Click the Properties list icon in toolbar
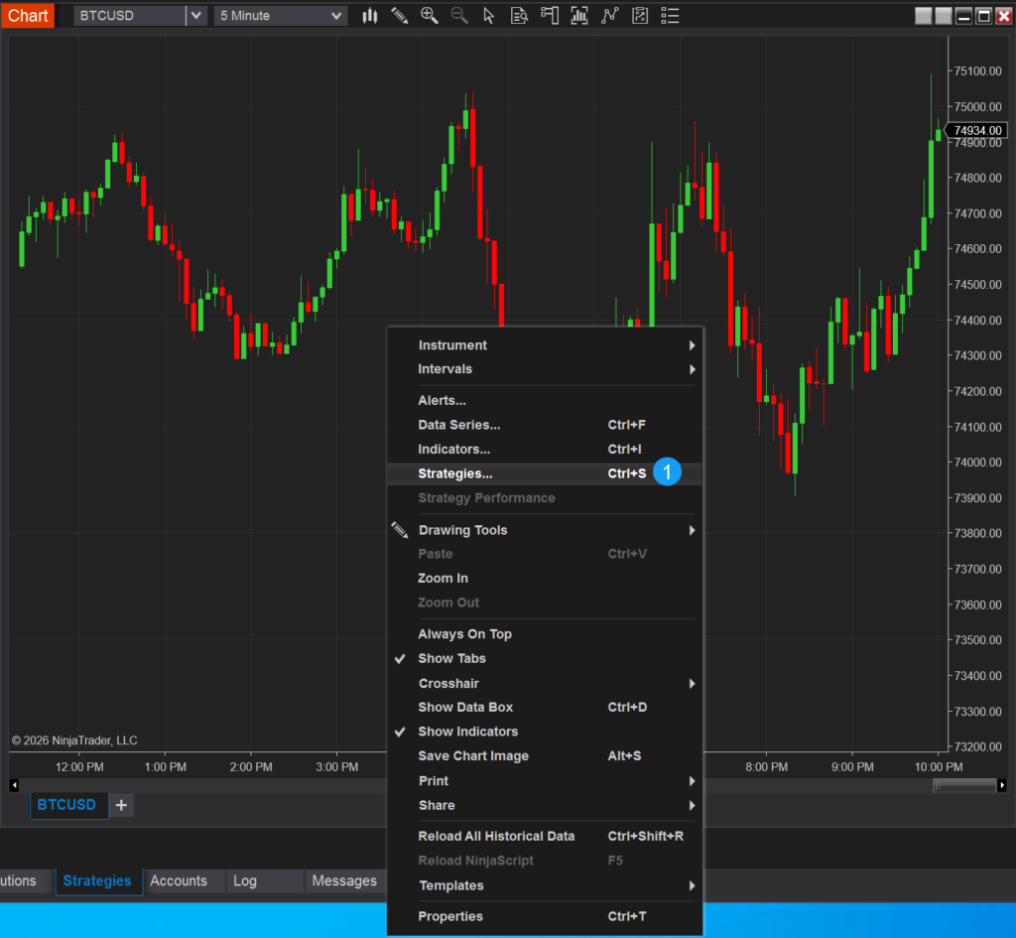 point(671,16)
